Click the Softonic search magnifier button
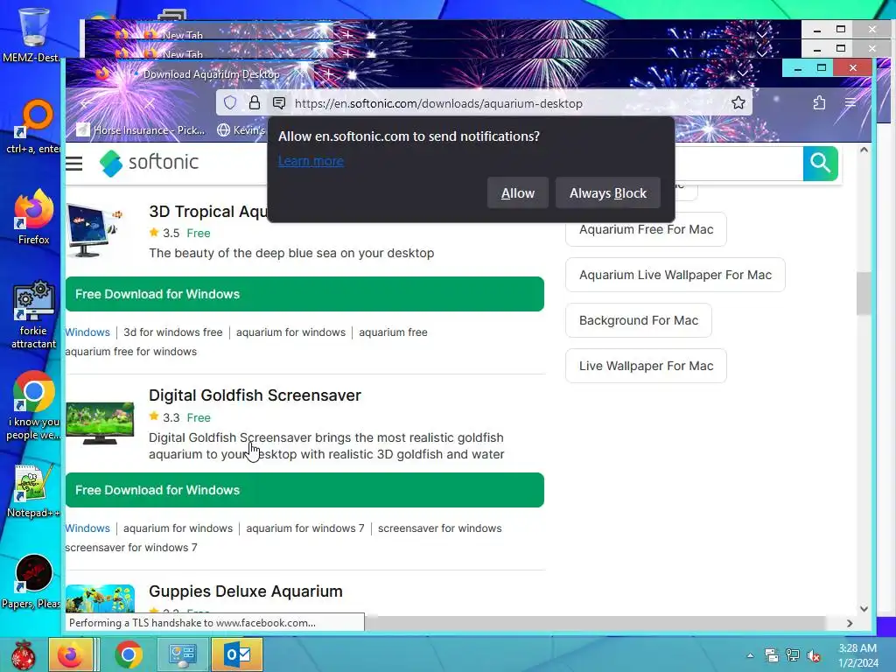Screen dimensions: 896x672 tap(820, 164)
